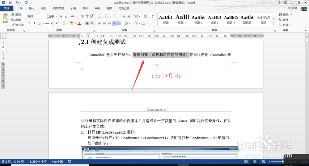This screenshot has height=166, width=309.
Task: Apply distributed alignment
Action: [119, 23]
